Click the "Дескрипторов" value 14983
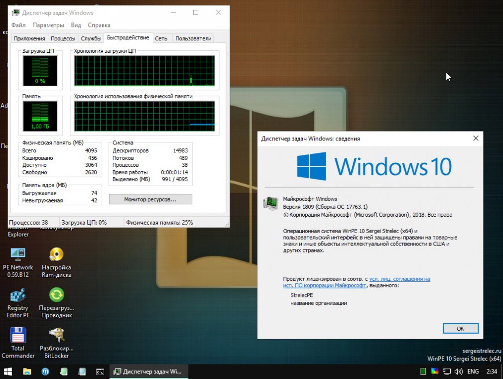Image resolution: width=503 pixels, height=379 pixels. 181,150
